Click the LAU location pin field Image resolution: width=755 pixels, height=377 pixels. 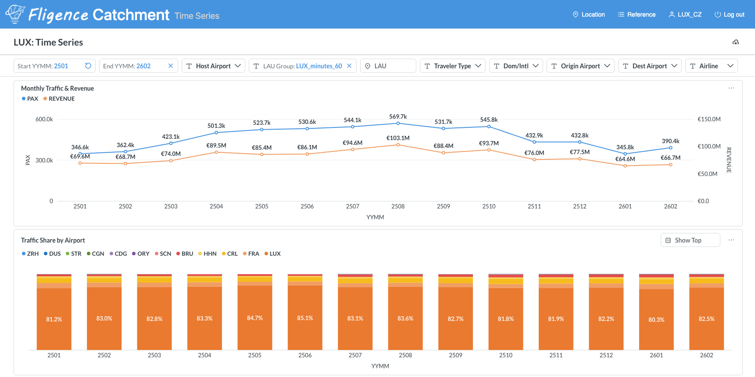[388, 66]
